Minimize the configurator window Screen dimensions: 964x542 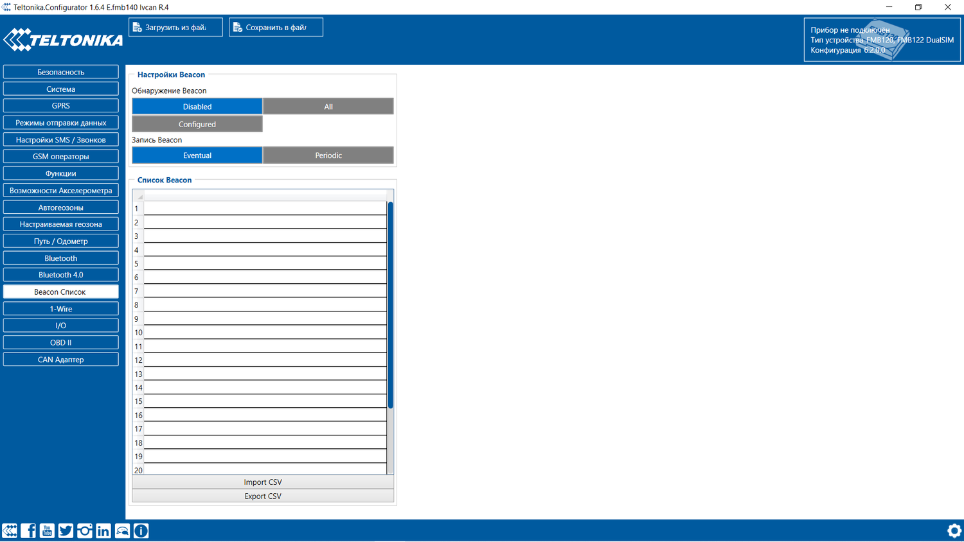(x=889, y=7)
